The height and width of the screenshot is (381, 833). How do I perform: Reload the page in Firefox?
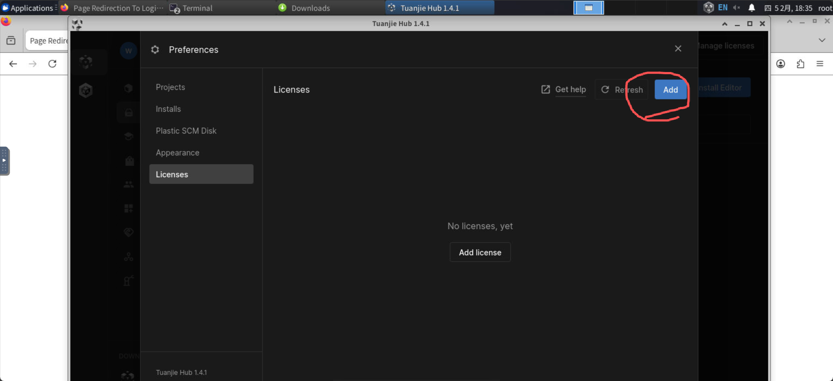[52, 64]
